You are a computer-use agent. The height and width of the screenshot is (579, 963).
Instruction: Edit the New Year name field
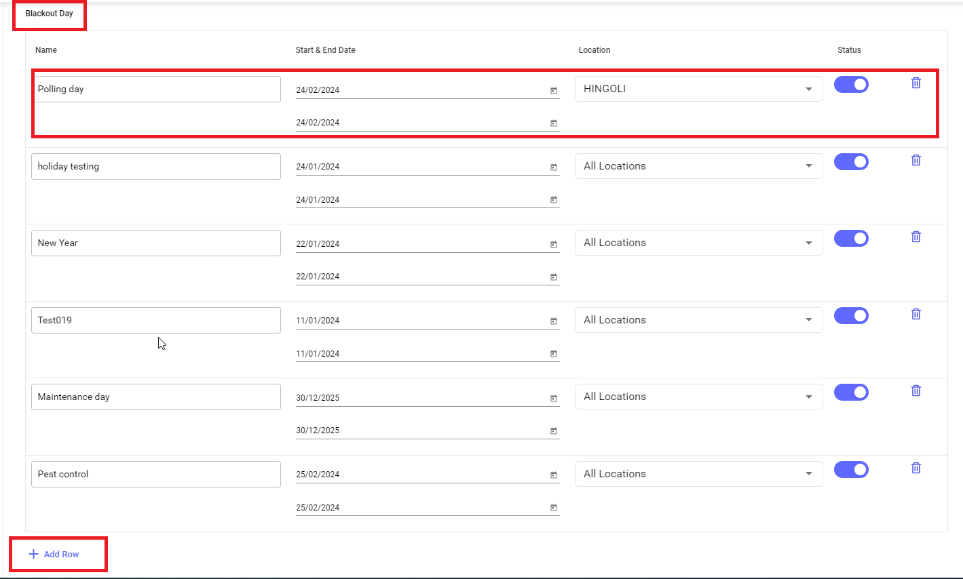(156, 243)
